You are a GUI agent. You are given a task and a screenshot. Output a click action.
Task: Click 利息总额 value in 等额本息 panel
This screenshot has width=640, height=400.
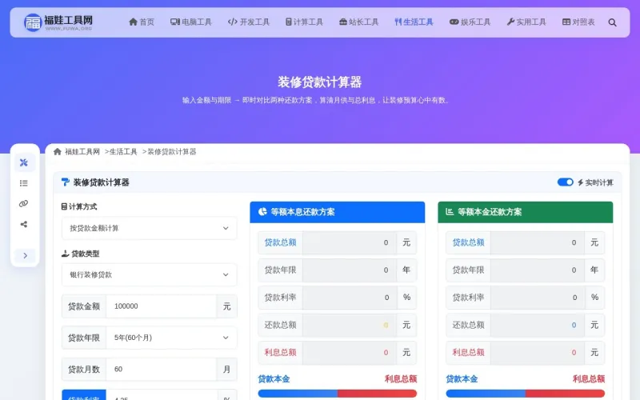click(350, 353)
